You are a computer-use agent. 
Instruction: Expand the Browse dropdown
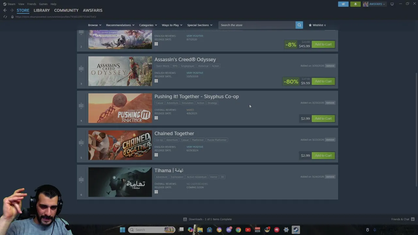coord(94,25)
